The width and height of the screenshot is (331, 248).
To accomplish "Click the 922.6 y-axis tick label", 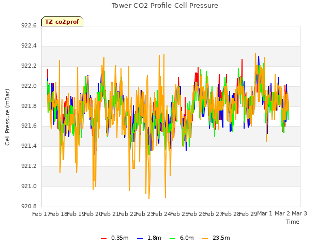I will click(29, 25).
